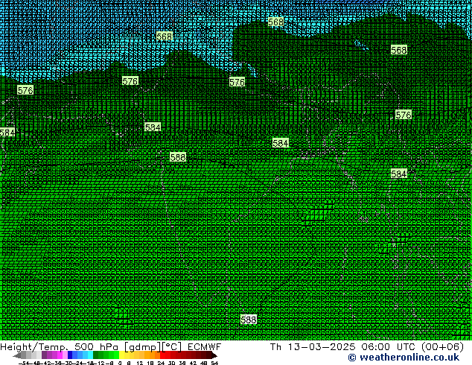Screen dimensions: 472x365
Task: Click the '54' value at the legend's right end
Action: [x=214, y=363]
